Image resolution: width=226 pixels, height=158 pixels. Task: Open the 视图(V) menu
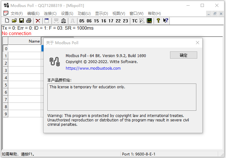(x=119, y=13)
